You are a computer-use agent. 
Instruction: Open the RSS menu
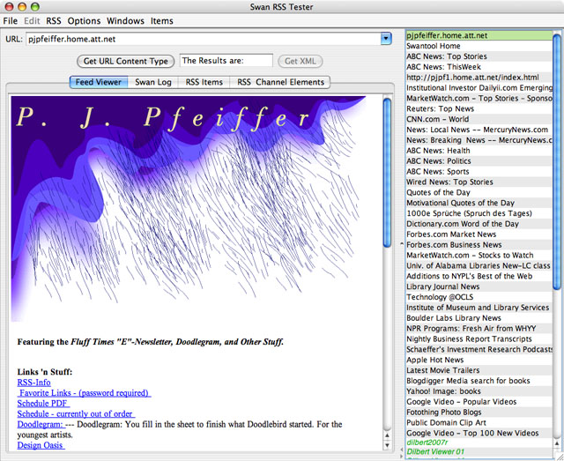(54, 20)
